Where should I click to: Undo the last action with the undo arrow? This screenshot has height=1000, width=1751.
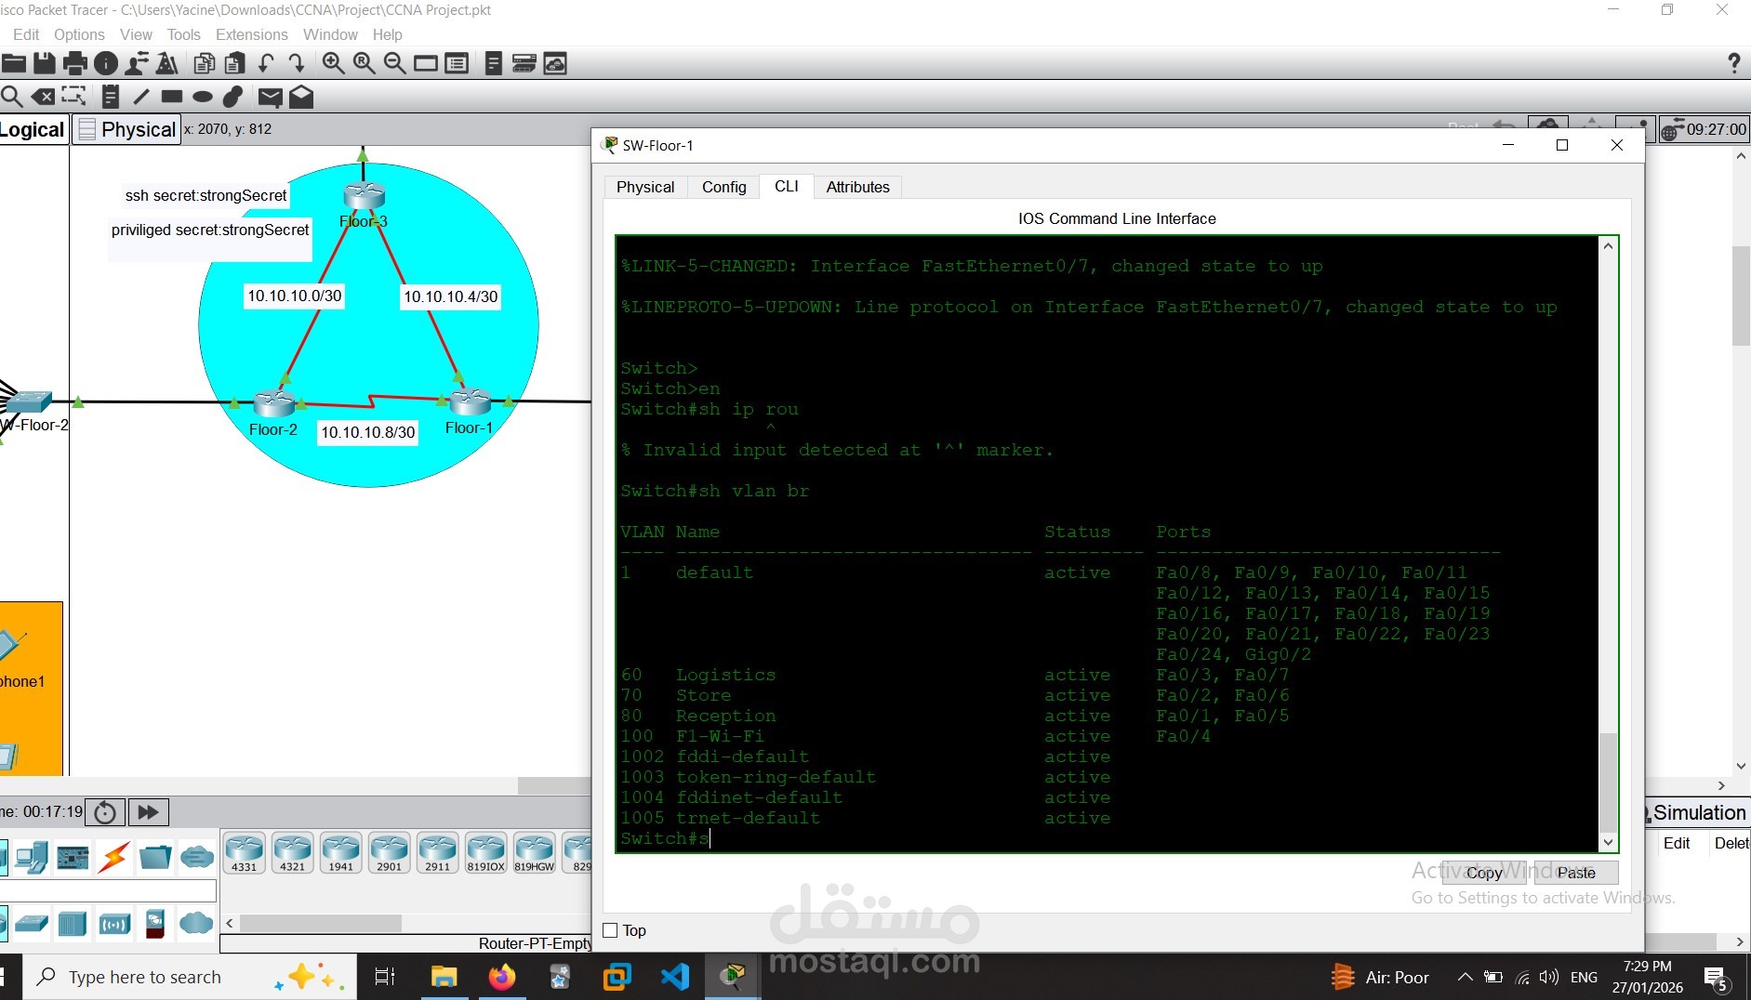(266, 63)
